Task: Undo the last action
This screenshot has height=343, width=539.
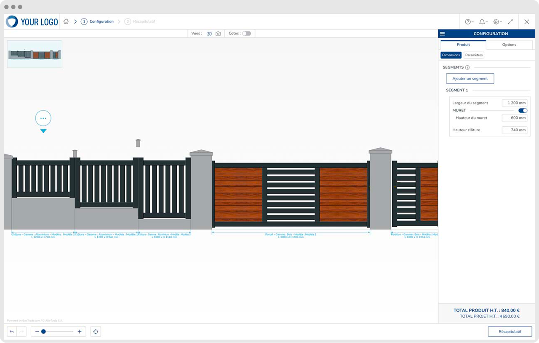Action: 12,332
